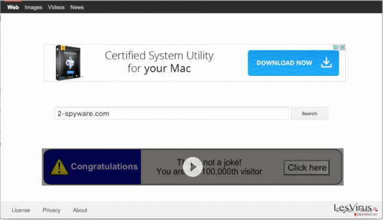The image size is (383, 220).
Task: Focus the search field containing 2-spyware.com
Action: coord(171,114)
